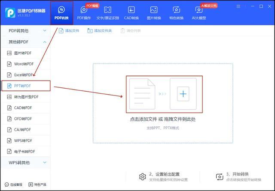Viewport: 275px width, 191px height.
Task: Open the hamburger menu in title bar
Action: click(x=238, y=6)
